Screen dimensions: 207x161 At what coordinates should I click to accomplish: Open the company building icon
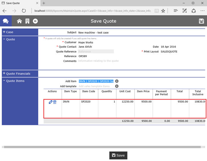(27, 21)
